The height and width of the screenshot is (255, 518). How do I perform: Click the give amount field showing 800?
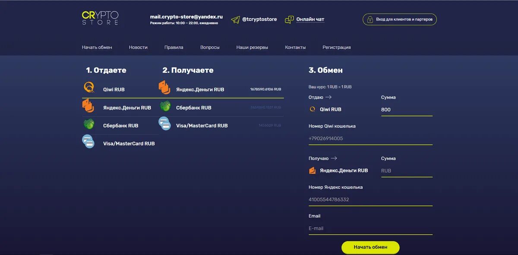(407, 110)
